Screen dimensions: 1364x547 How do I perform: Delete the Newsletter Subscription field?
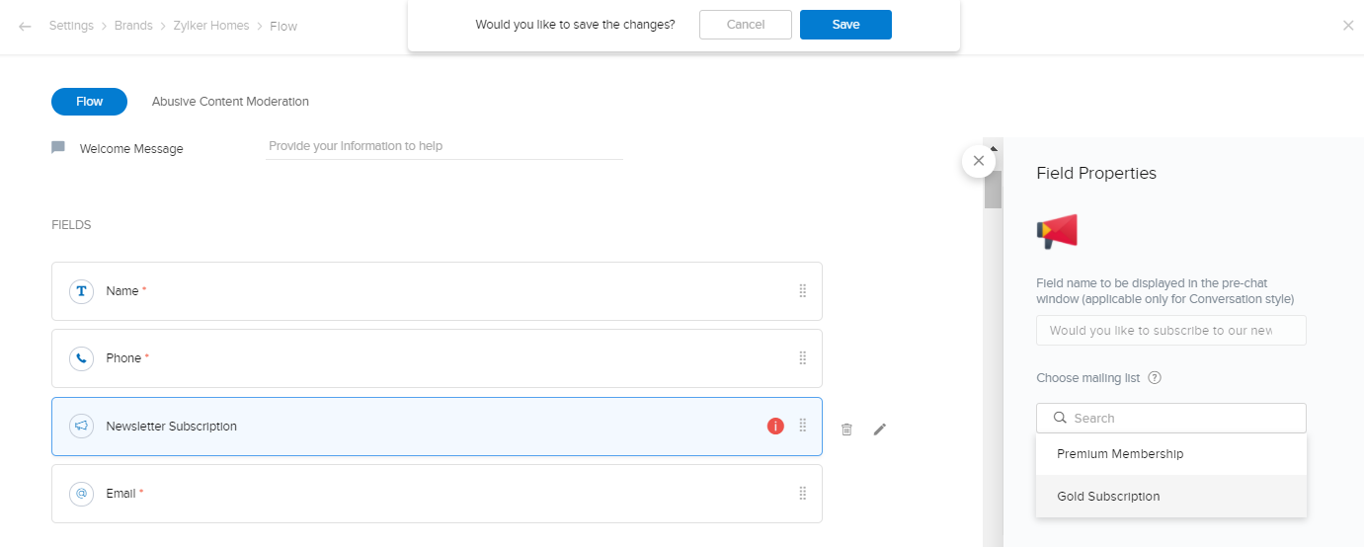click(846, 429)
